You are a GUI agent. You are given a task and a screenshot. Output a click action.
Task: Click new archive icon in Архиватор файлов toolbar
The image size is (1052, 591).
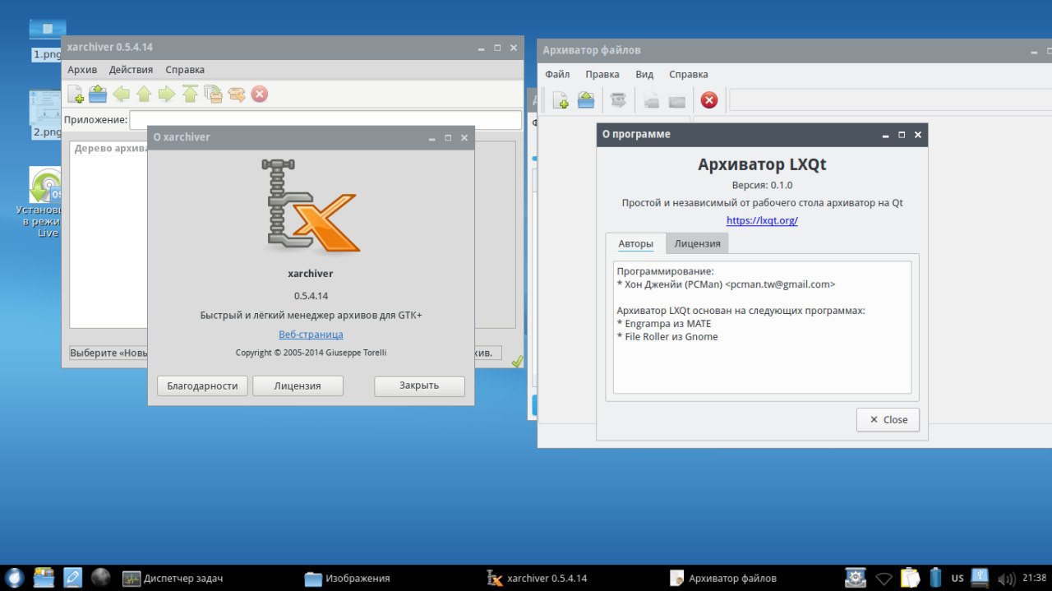coord(561,100)
